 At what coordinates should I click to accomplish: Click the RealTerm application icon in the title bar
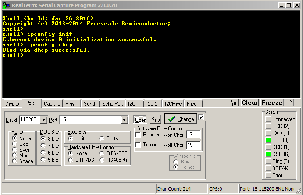click(x=6, y=5)
